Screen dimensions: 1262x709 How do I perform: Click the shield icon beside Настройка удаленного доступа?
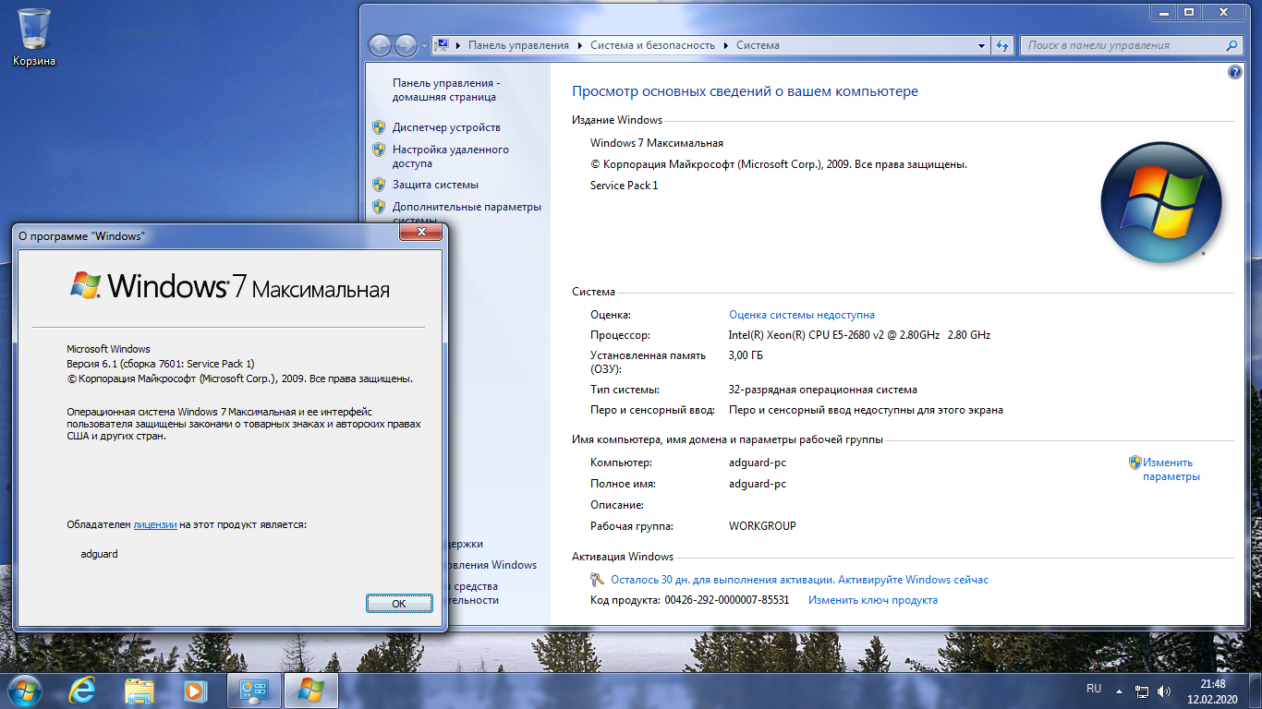click(379, 150)
